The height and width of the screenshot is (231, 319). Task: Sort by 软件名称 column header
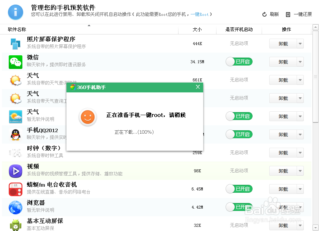click(x=17, y=30)
